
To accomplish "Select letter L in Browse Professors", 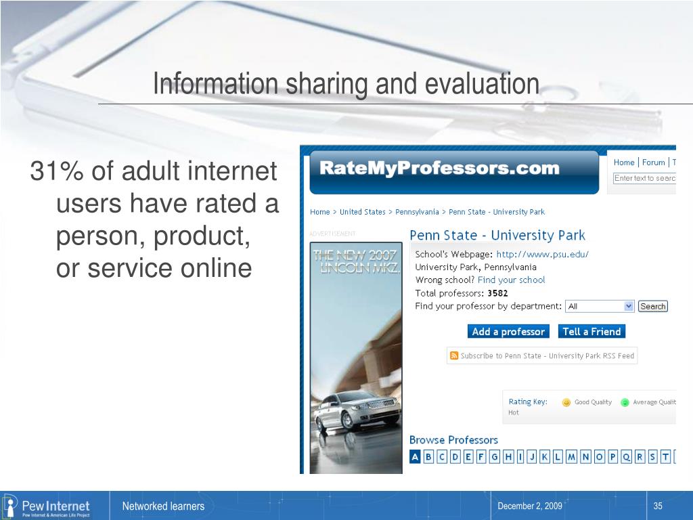I will click(558, 457).
